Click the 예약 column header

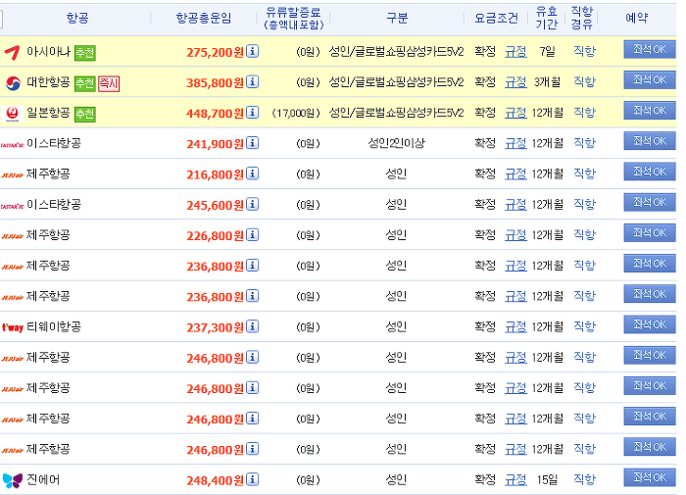[637, 18]
